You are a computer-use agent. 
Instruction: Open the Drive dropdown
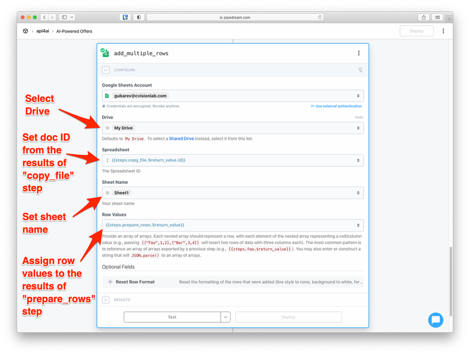[x=232, y=128]
